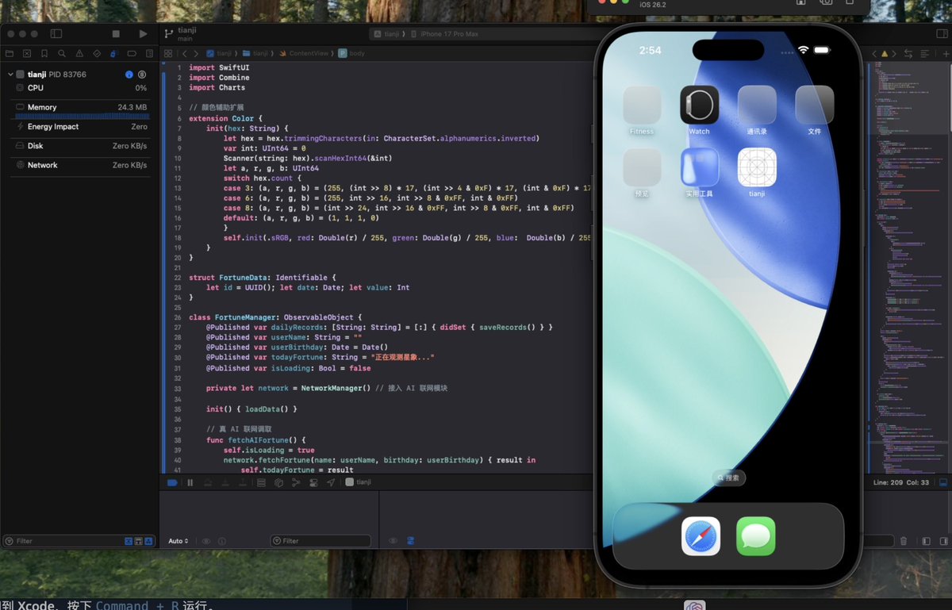Toggle console metadata options icon
The height and width of the screenshot is (610, 952).
[410, 541]
